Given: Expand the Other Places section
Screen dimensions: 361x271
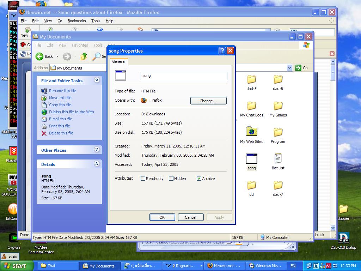Looking at the screenshot, I should [97, 150].
